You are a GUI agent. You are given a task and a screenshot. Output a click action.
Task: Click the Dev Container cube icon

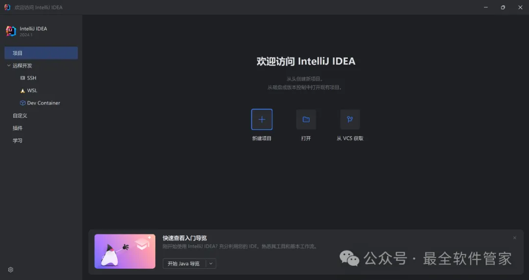pos(23,103)
